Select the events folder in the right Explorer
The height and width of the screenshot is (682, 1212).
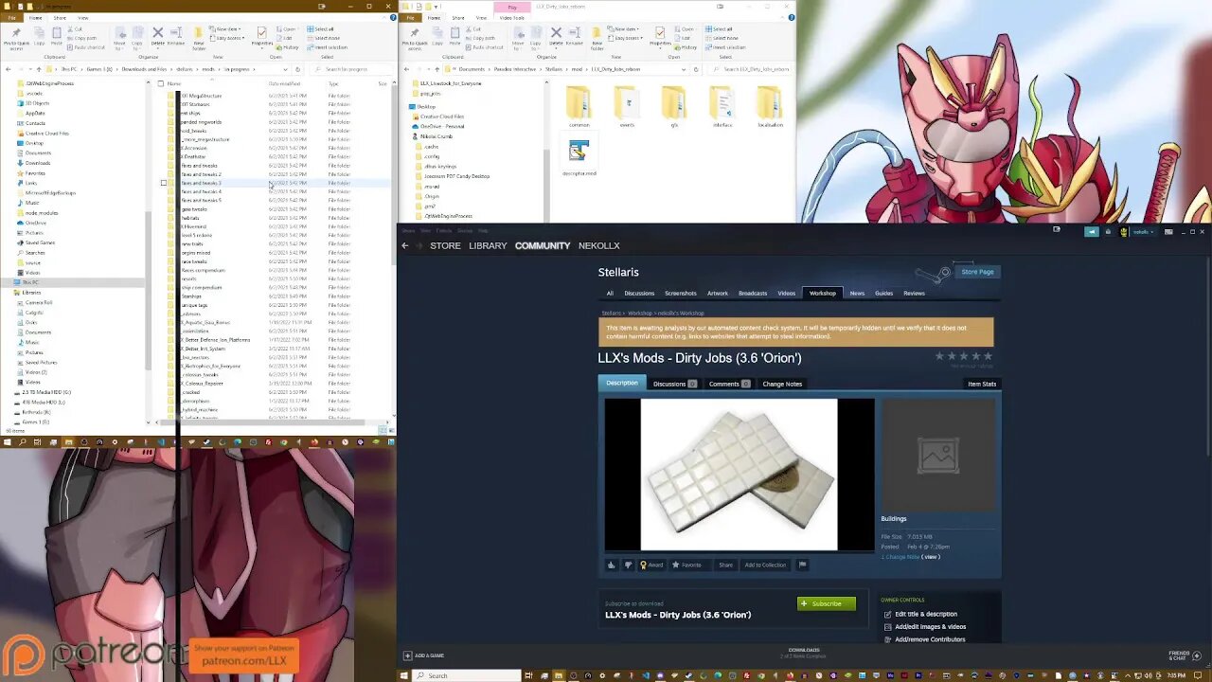[x=626, y=106]
